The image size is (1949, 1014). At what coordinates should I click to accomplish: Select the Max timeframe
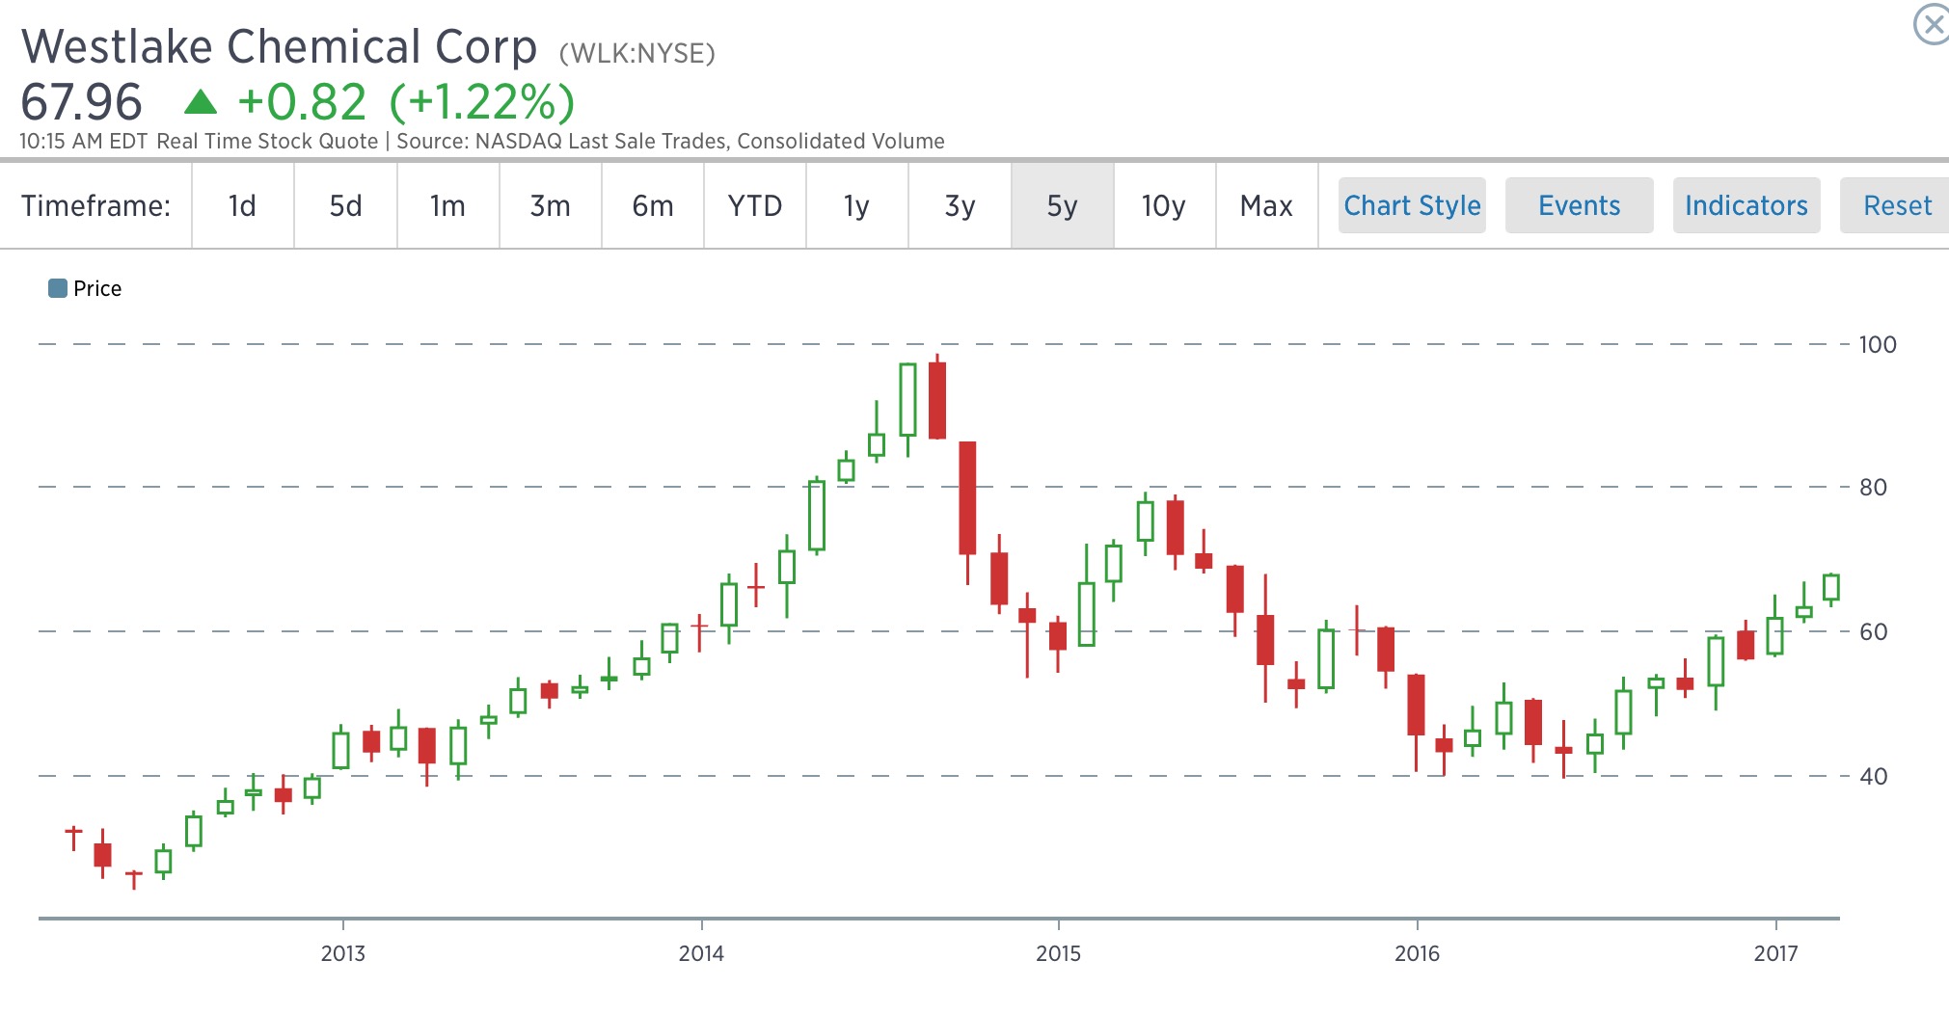pyautogui.click(x=1266, y=205)
